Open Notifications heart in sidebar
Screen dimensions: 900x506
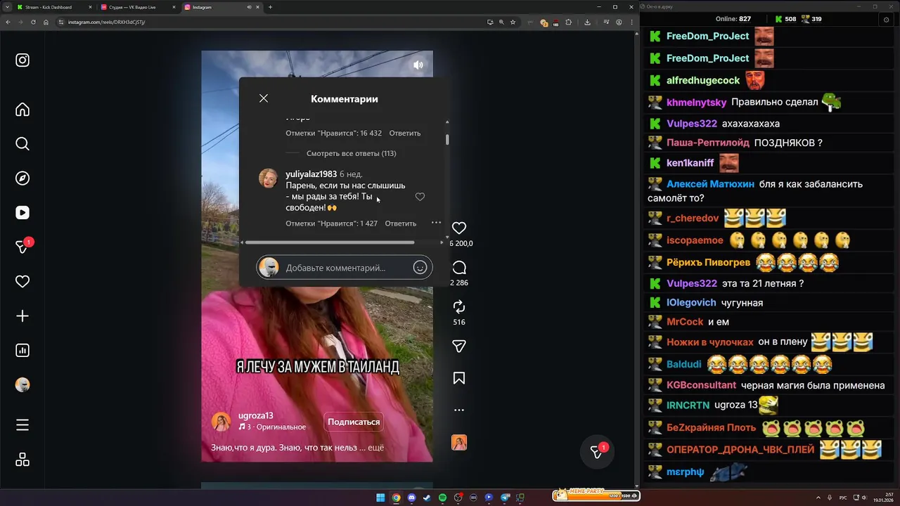(x=22, y=282)
